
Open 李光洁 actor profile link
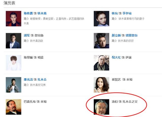click(28, 80)
